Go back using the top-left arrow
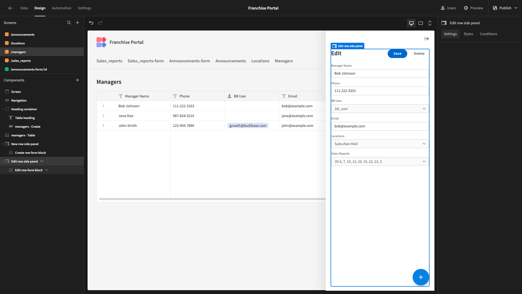Image resolution: width=522 pixels, height=294 pixels. (x=10, y=8)
